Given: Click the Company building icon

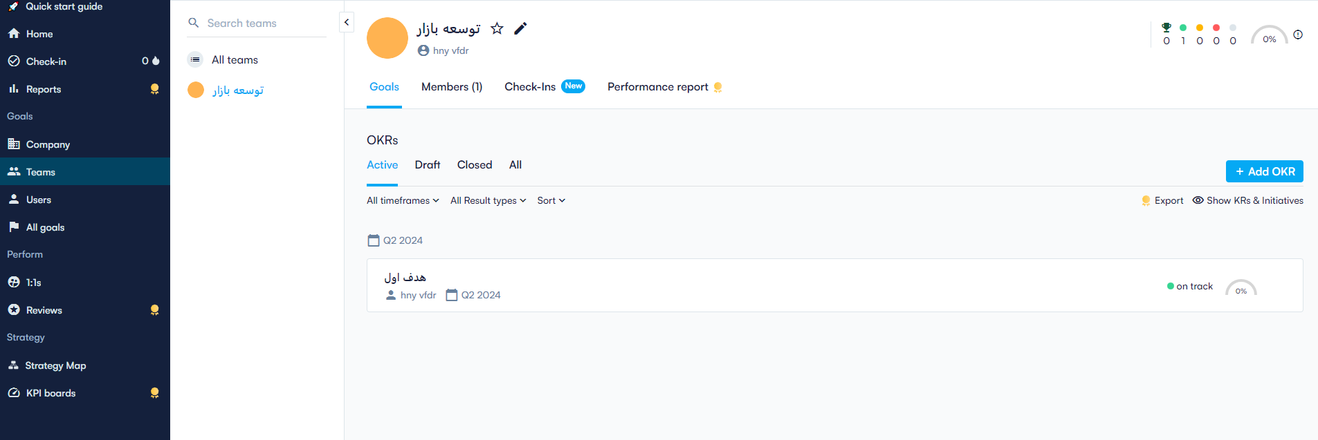Looking at the screenshot, I should [x=14, y=144].
